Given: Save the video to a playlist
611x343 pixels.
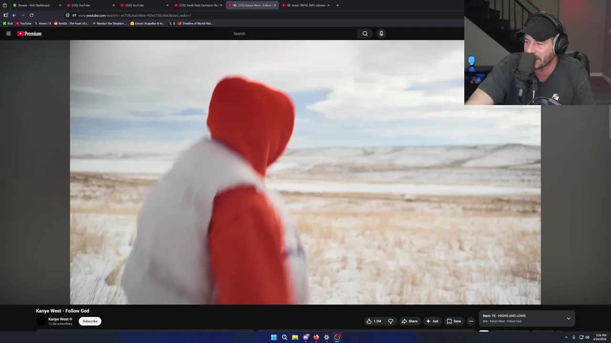Looking at the screenshot, I should (x=453, y=321).
